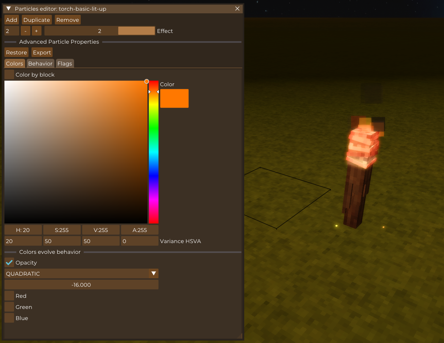Click the effect index input field
The height and width of the screenshot is (343, 444).
[x=12, y=31]
